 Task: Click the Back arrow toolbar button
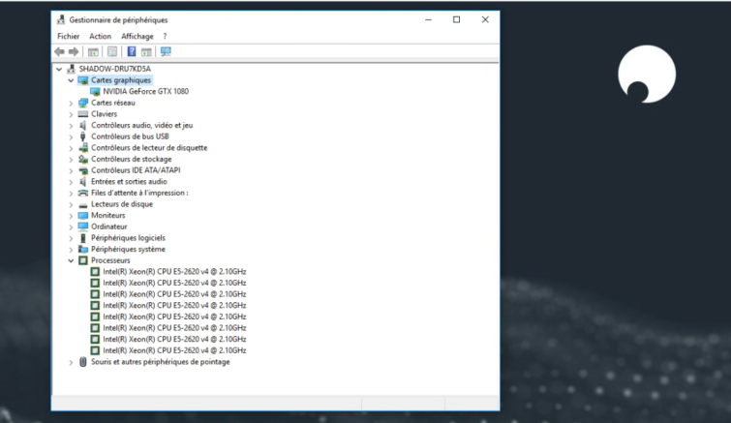[x=59, y=51]
